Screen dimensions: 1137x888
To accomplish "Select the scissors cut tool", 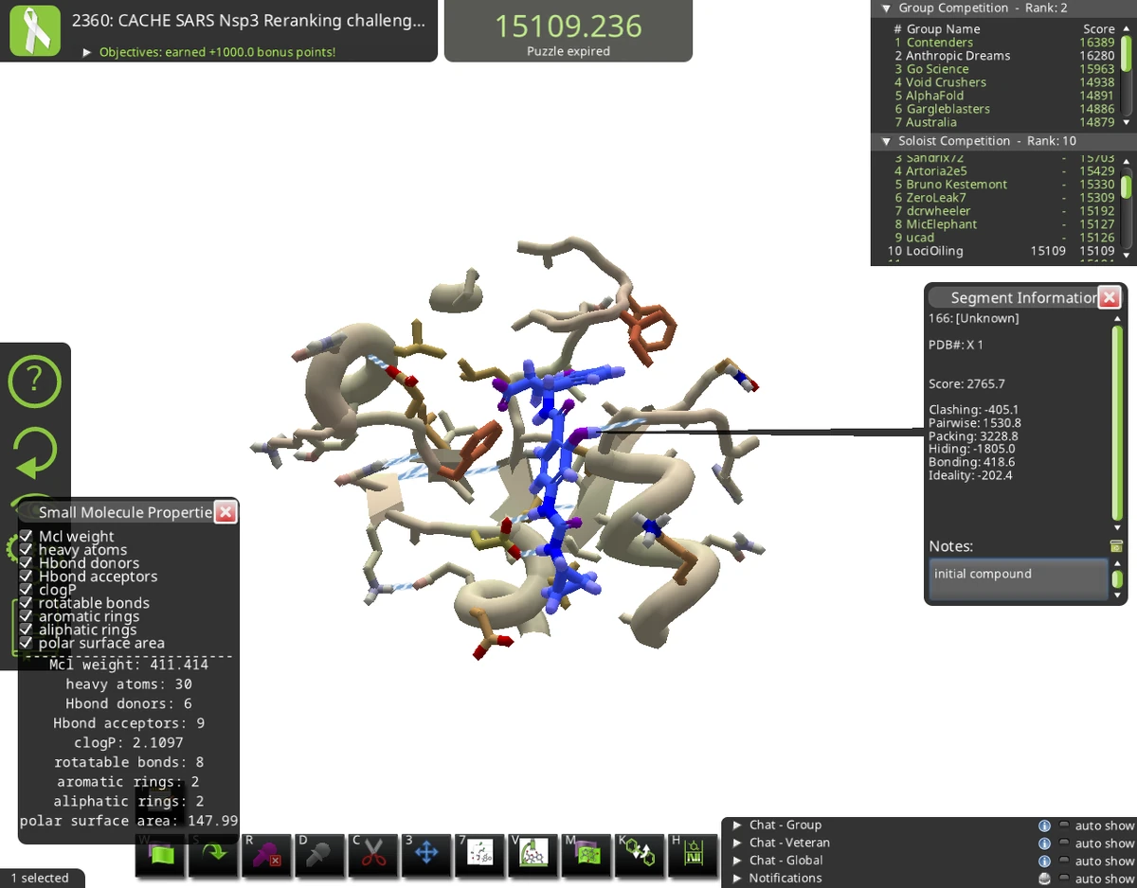I will [x=372, y=853].
